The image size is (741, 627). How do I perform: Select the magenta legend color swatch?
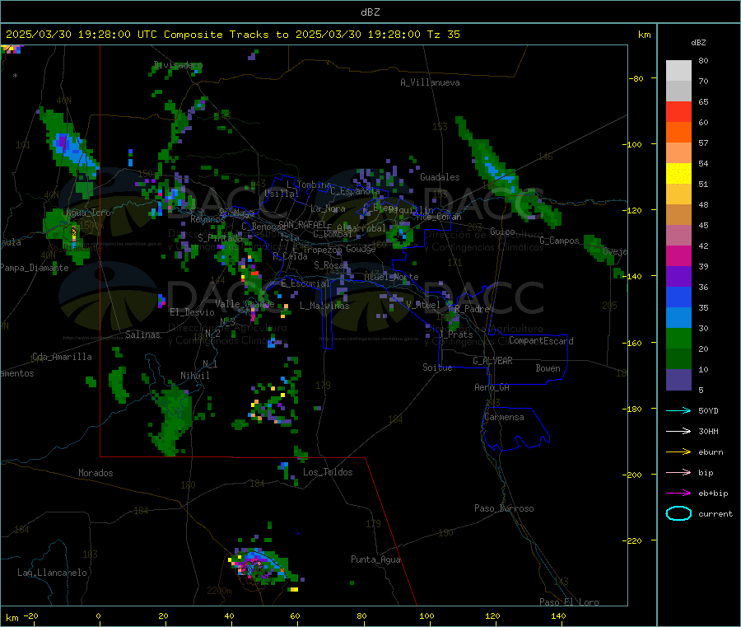pos(678,255)
